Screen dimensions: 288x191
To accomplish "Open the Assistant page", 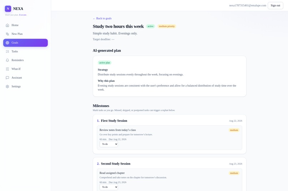I will tap(25, 78).
